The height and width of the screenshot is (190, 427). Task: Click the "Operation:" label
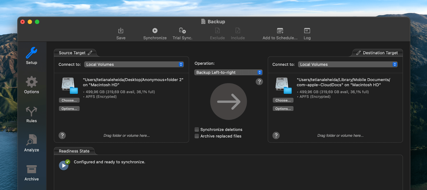[x=204, y=63]
